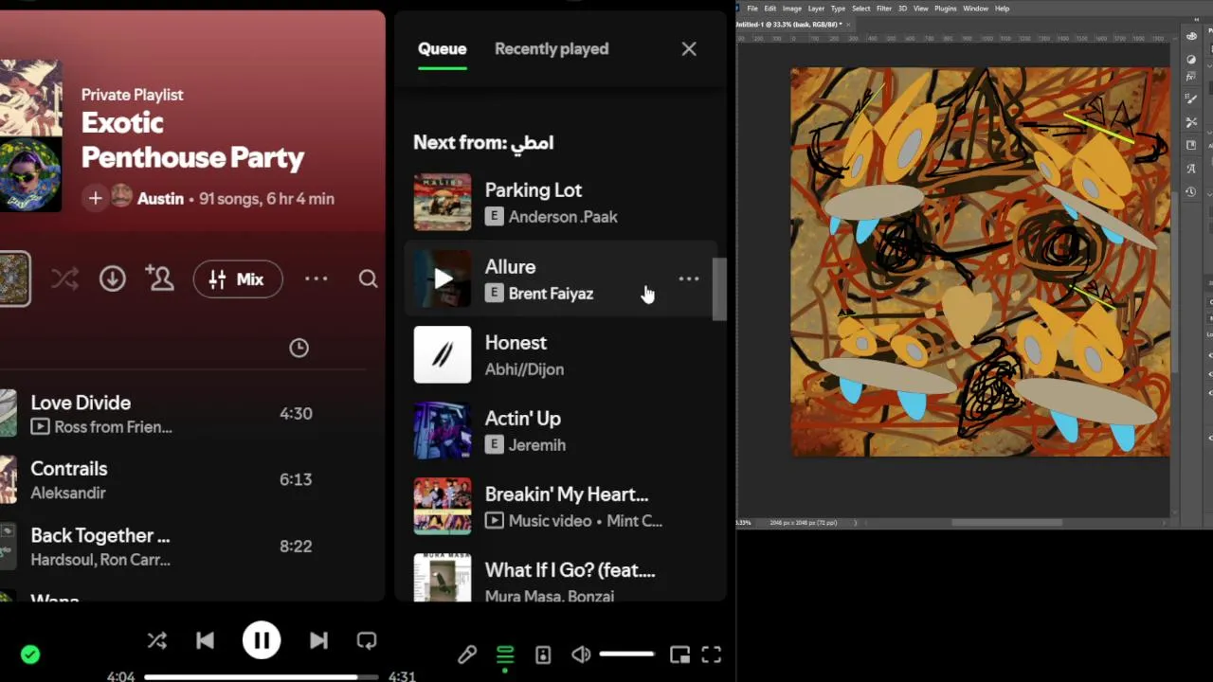1213x682 pixels.
Task: Open the lyrics microphone icon in player bar
Action: click(467, 655)
